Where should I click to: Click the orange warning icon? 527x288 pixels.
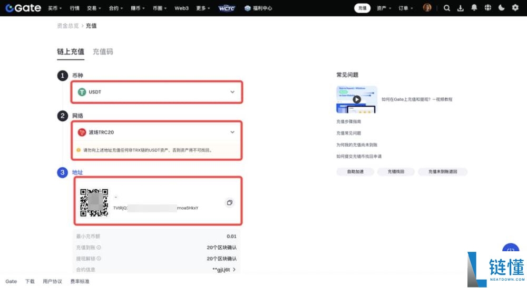(79, 150)
